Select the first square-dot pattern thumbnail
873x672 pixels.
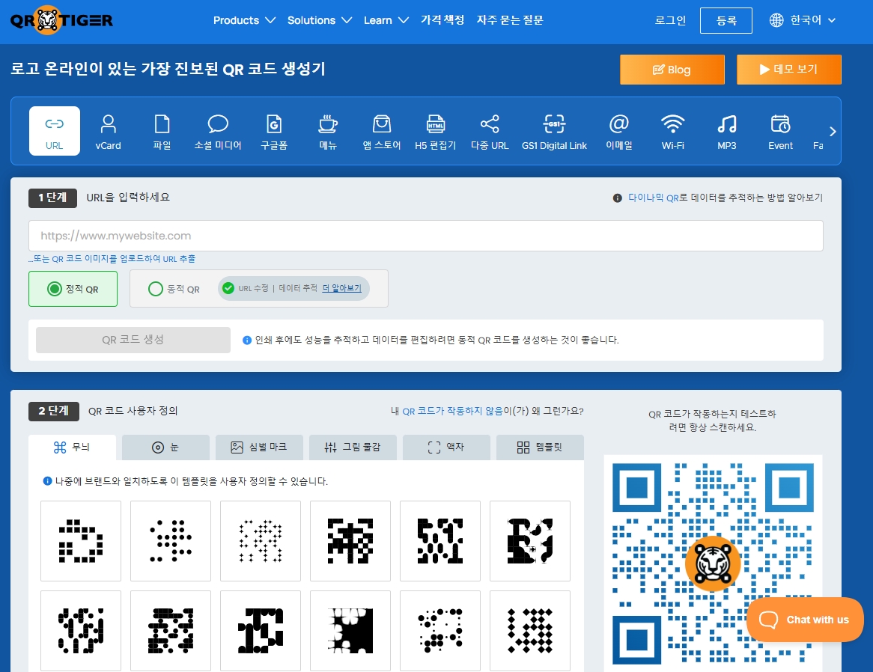[81, 541]
